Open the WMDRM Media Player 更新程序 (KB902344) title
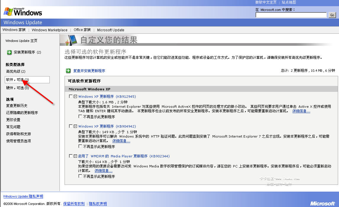The height and width of the screenshot is (207, 339). pos(124,156)
